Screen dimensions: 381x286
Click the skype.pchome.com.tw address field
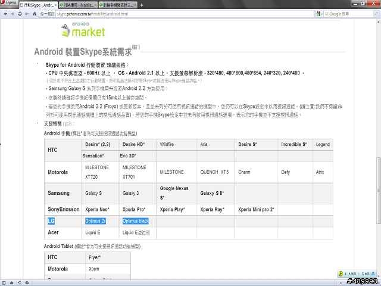185,14
